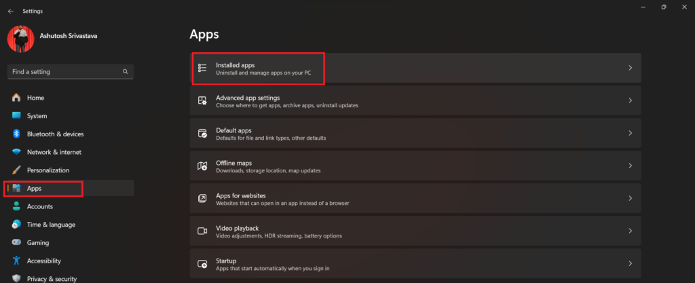Image resolution: width=695 pixels, height=283 pixels.
Task: Open Network & internet settings
Action: (54, 152)
